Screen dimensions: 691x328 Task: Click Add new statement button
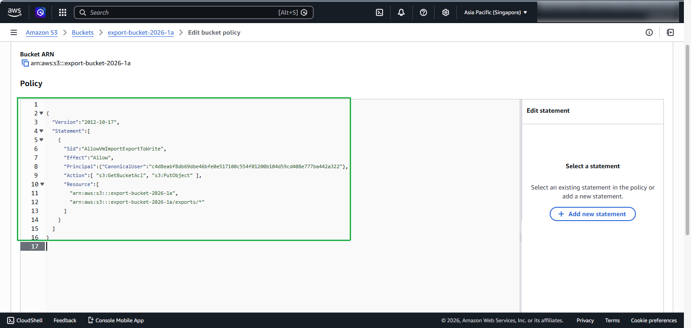(593, 214)
